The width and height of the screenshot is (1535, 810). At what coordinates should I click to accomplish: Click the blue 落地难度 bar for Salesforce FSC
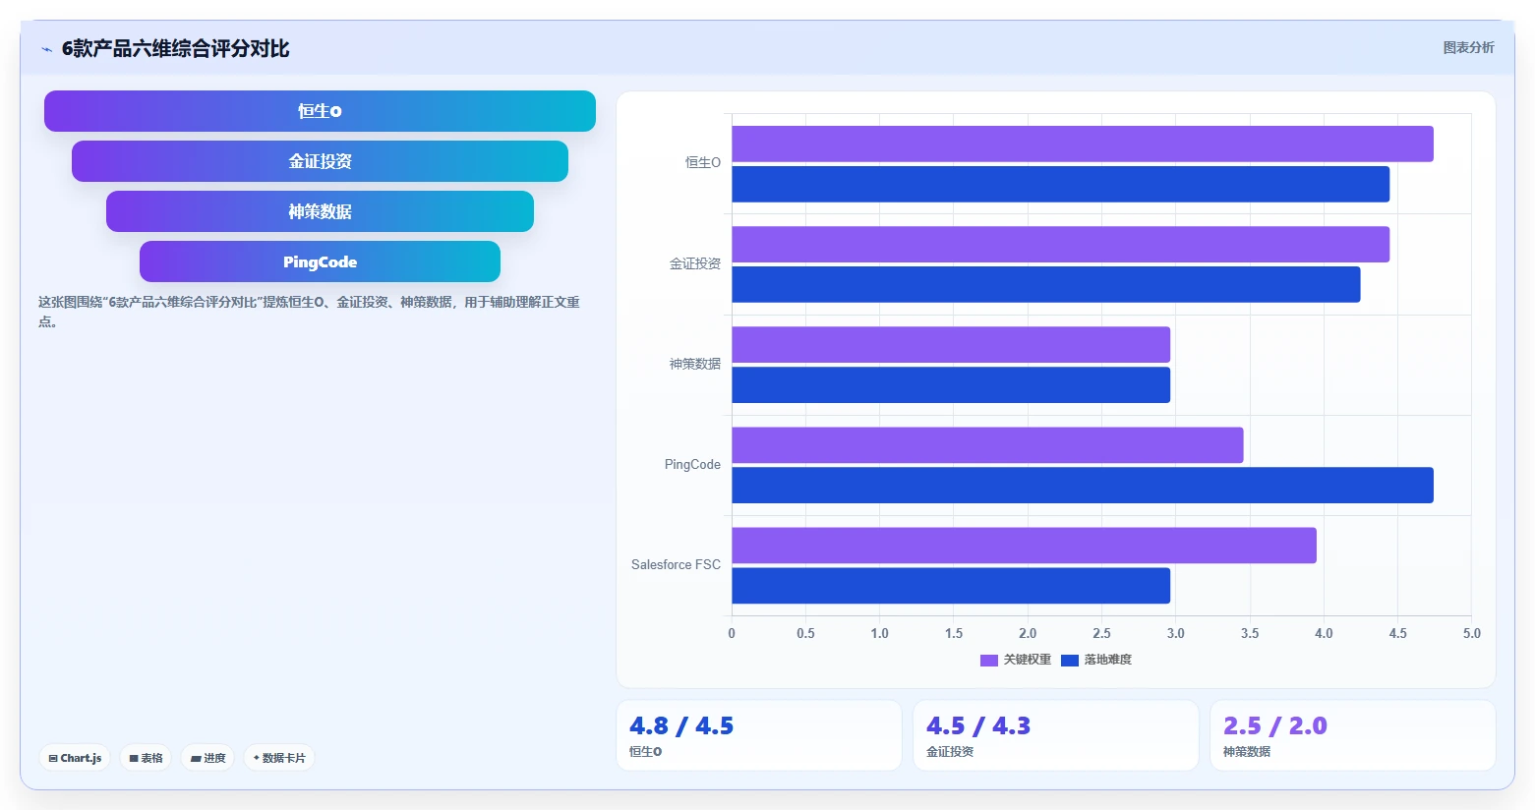point(951,585)
